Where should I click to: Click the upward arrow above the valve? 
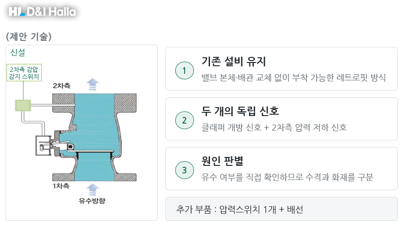click(x=93, y=84)
